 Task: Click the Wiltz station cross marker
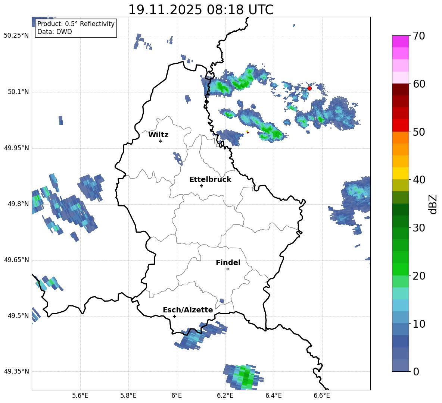(161, 141)
